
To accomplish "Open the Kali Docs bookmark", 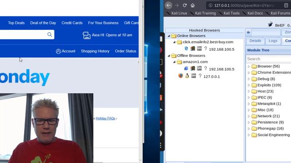I will pyautogui.click(x=253, y=13).
